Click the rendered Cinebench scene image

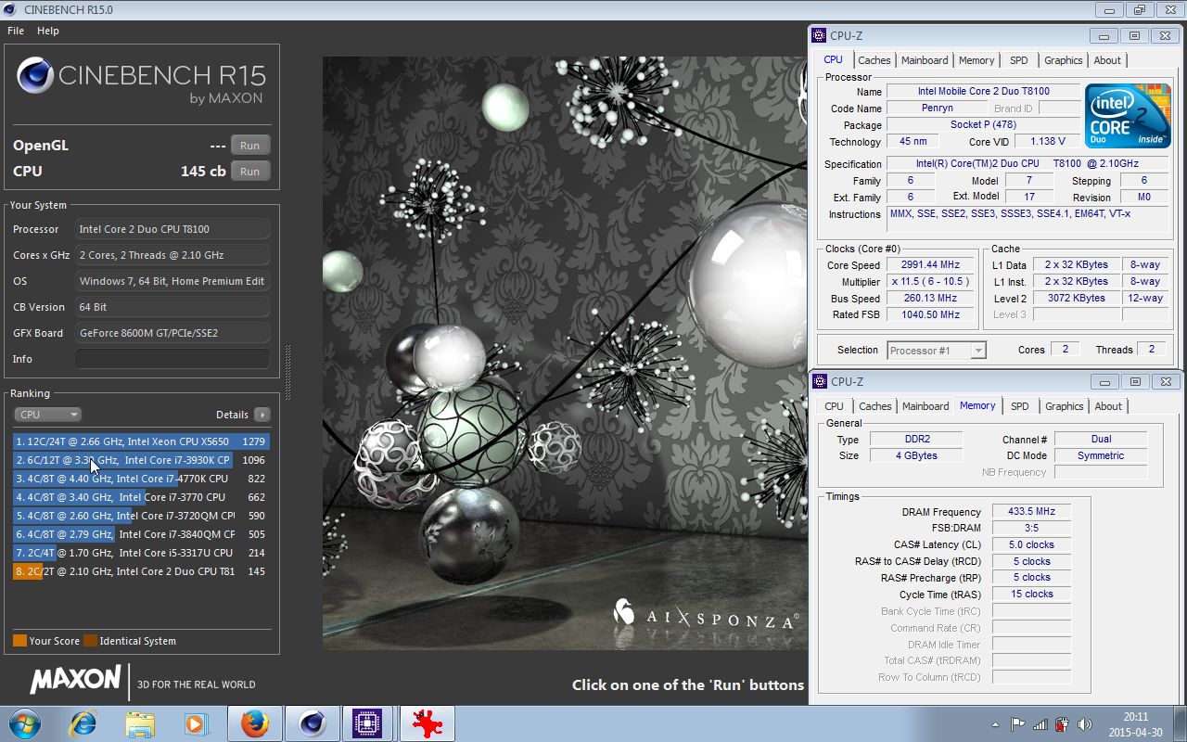point(564,352)
